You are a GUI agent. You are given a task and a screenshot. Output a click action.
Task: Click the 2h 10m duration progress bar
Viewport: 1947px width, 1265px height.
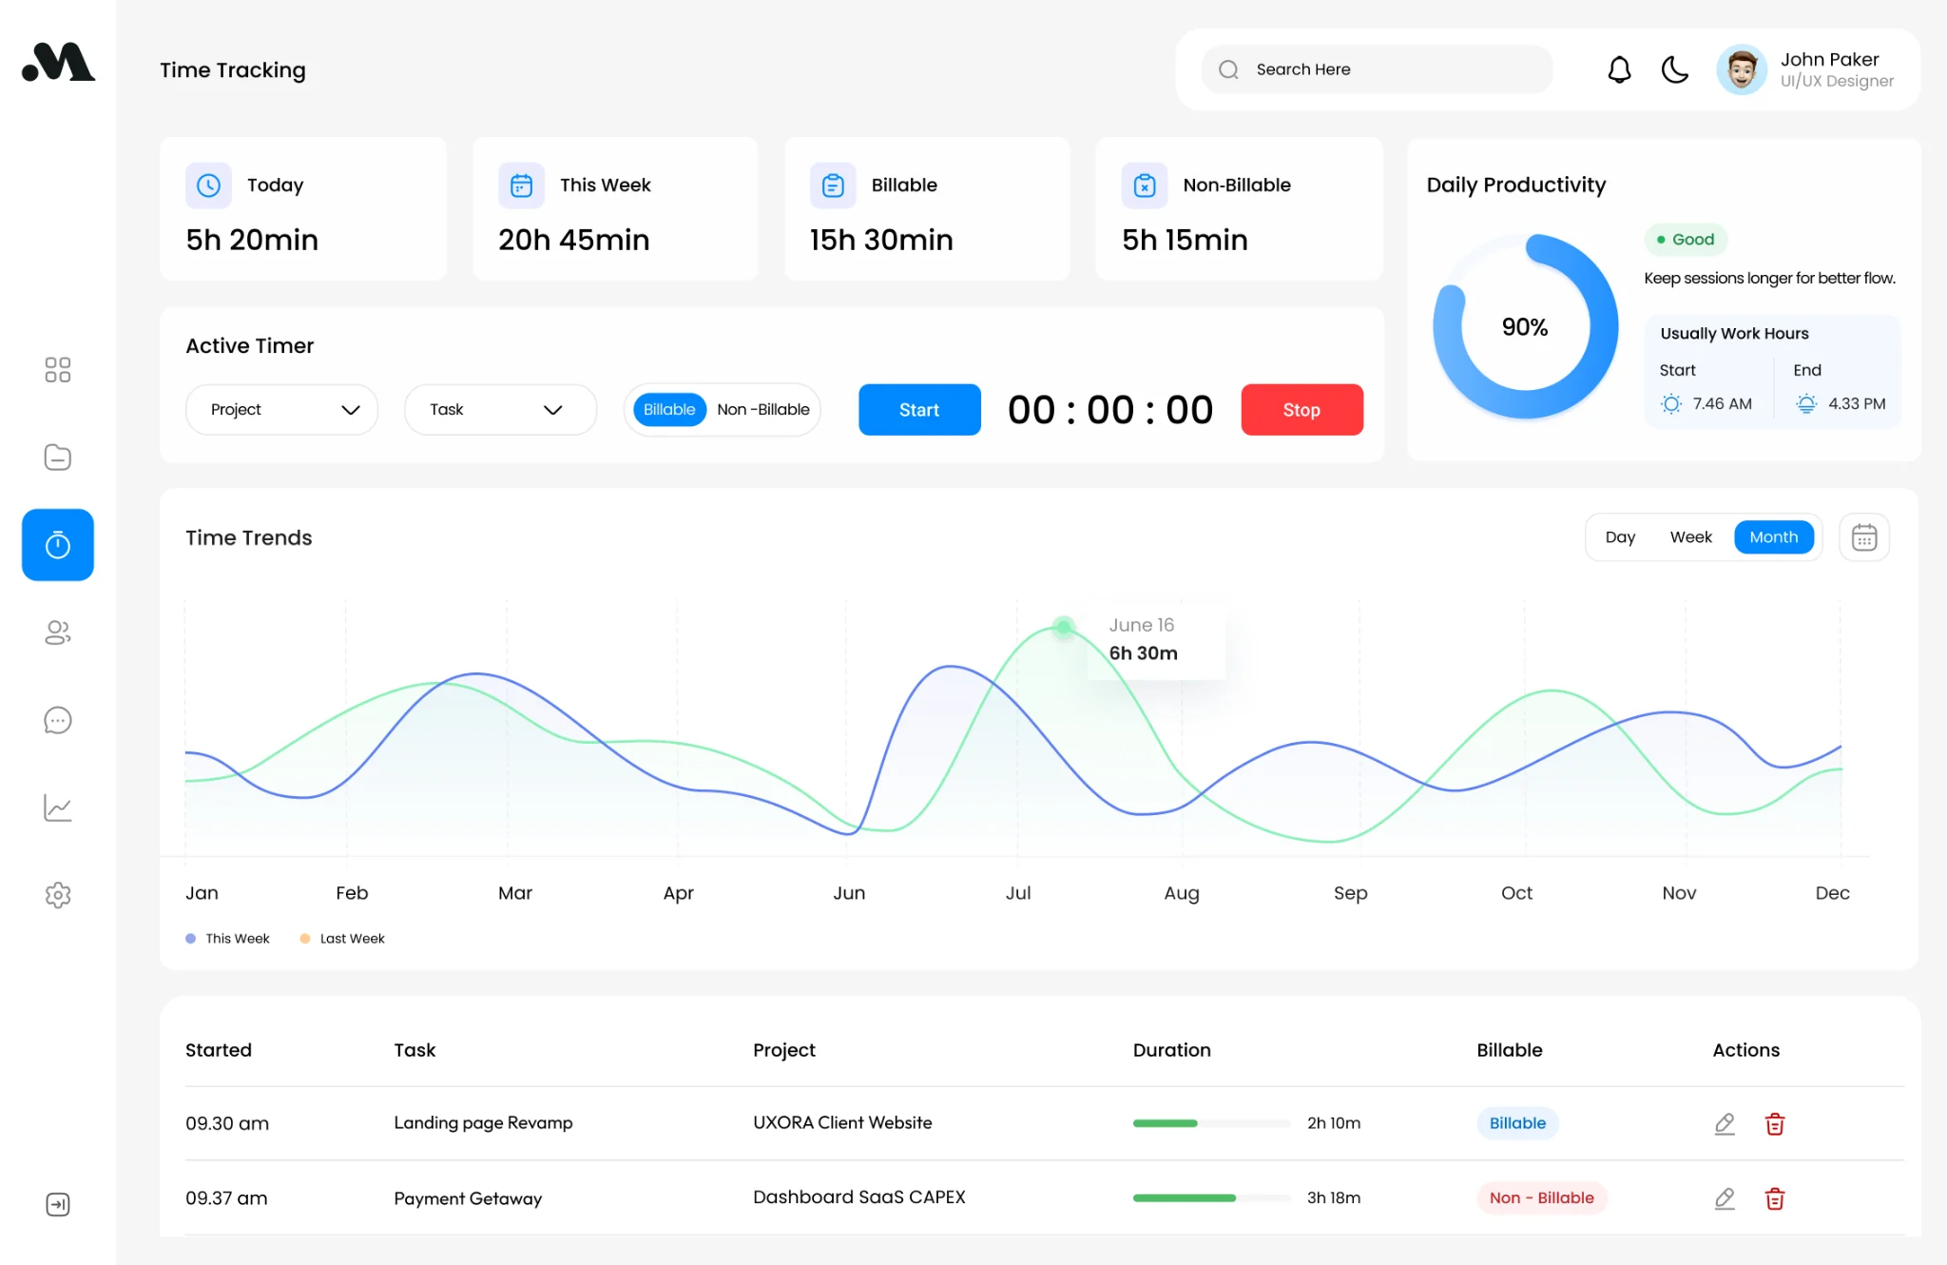click(1211, 1123)
